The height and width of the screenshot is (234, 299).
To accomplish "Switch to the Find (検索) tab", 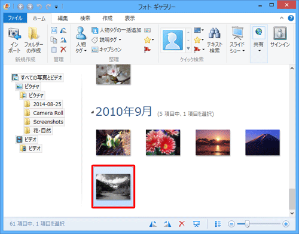I will [85, 19].
